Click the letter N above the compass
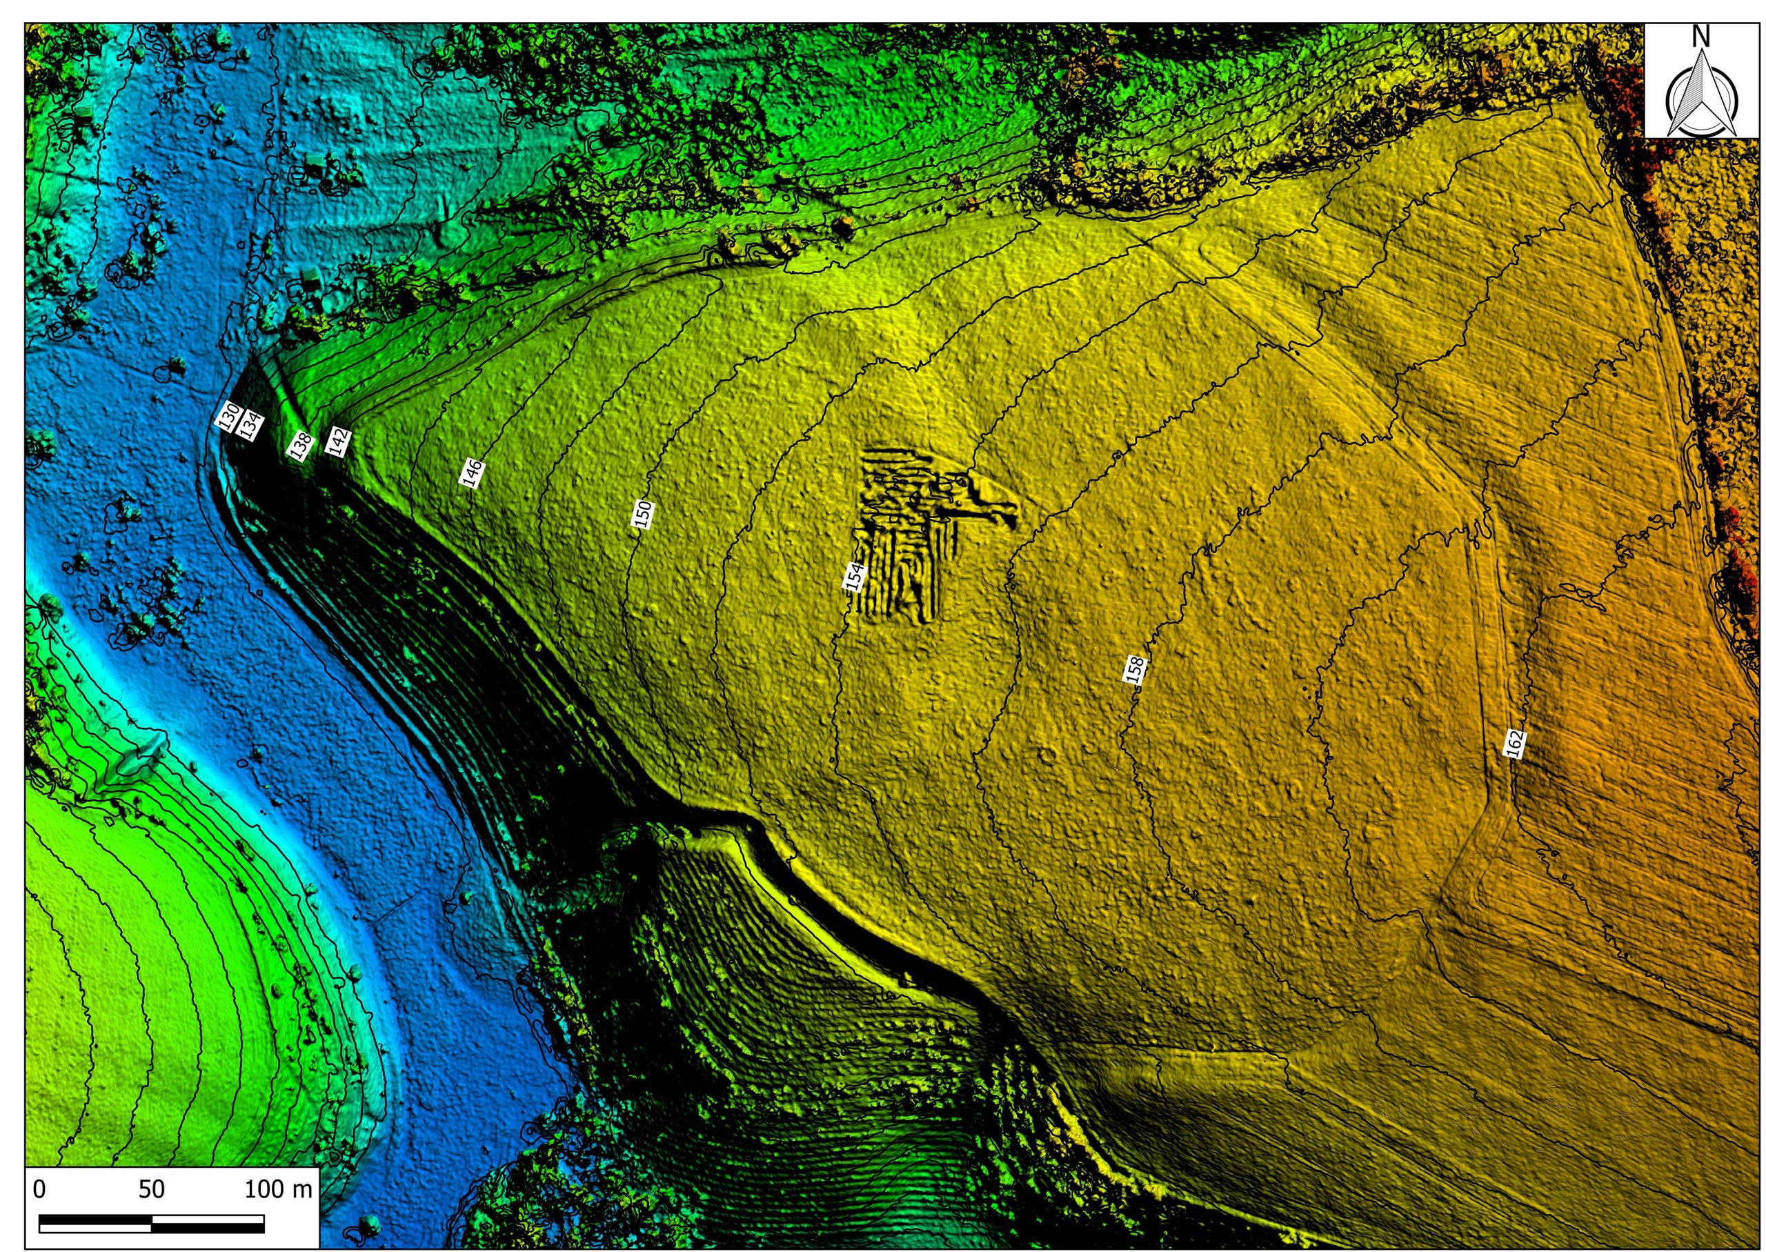 [x=1702, y=37]
